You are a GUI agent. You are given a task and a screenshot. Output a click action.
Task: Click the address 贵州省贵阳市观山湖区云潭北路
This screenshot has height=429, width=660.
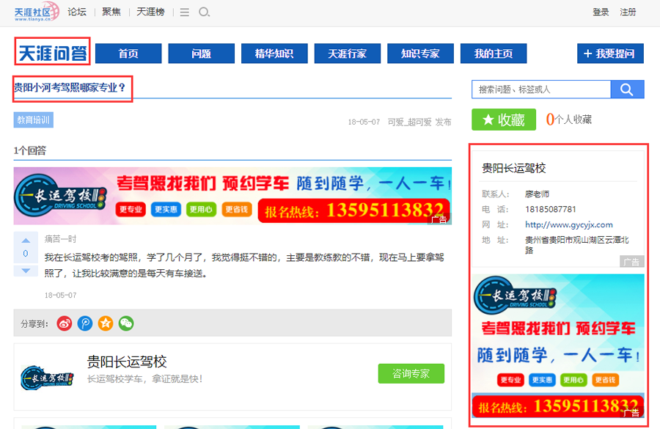coord(577,245)
